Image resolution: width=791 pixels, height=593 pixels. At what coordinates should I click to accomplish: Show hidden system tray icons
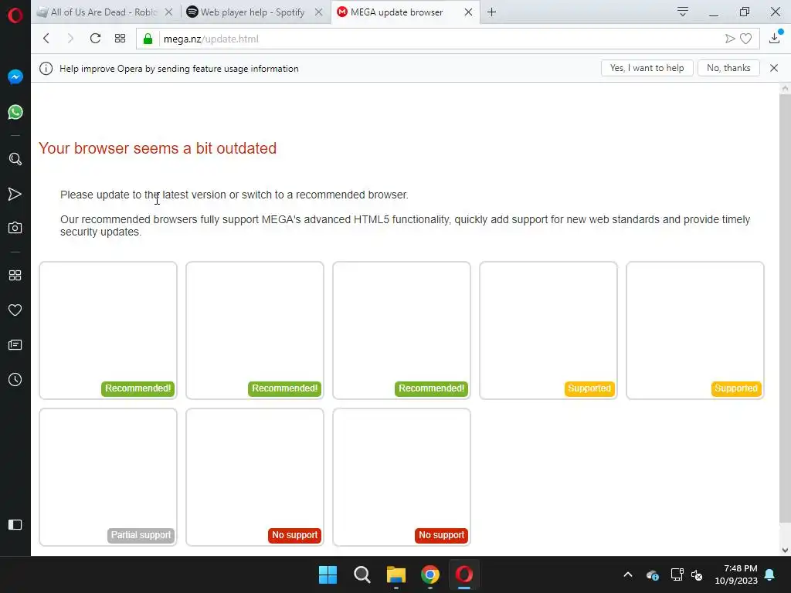click(628, 574)
